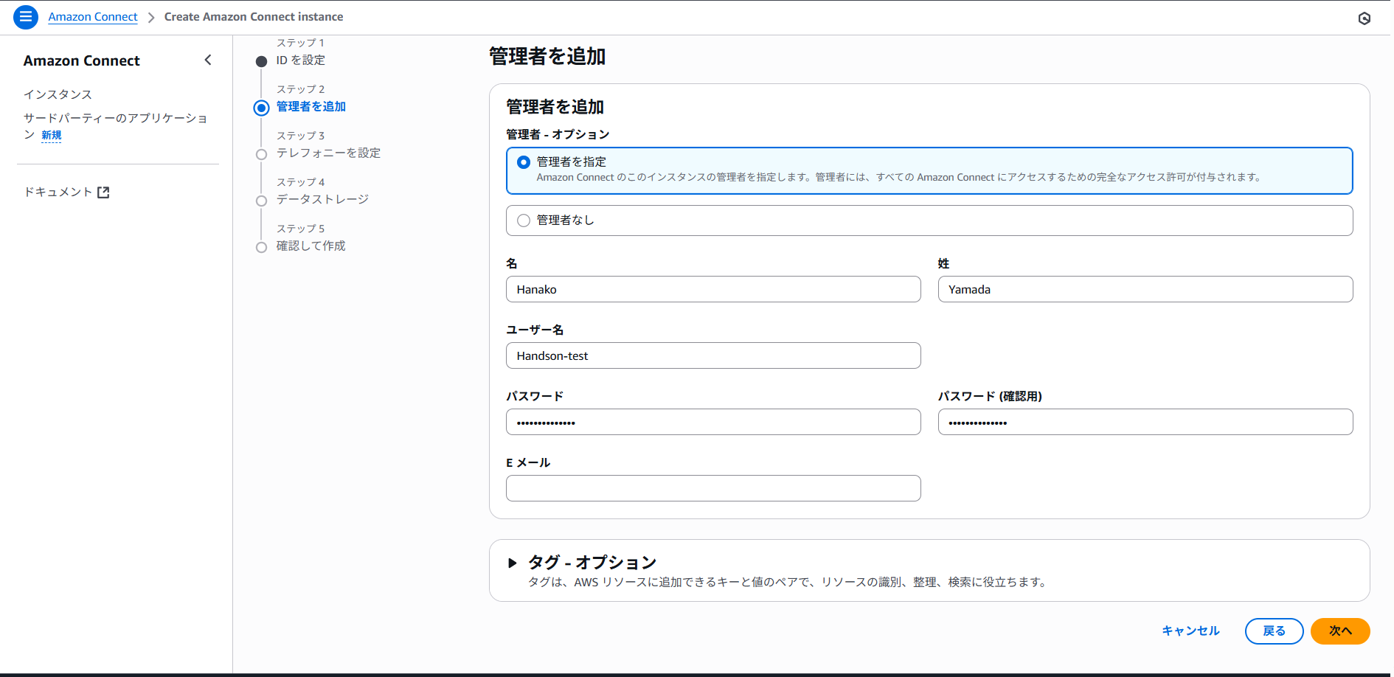Viewport: 1394px width, 677px height.
Task: Click the ユーザー名 field containing Handson-test
Action: tap(712, 355)
